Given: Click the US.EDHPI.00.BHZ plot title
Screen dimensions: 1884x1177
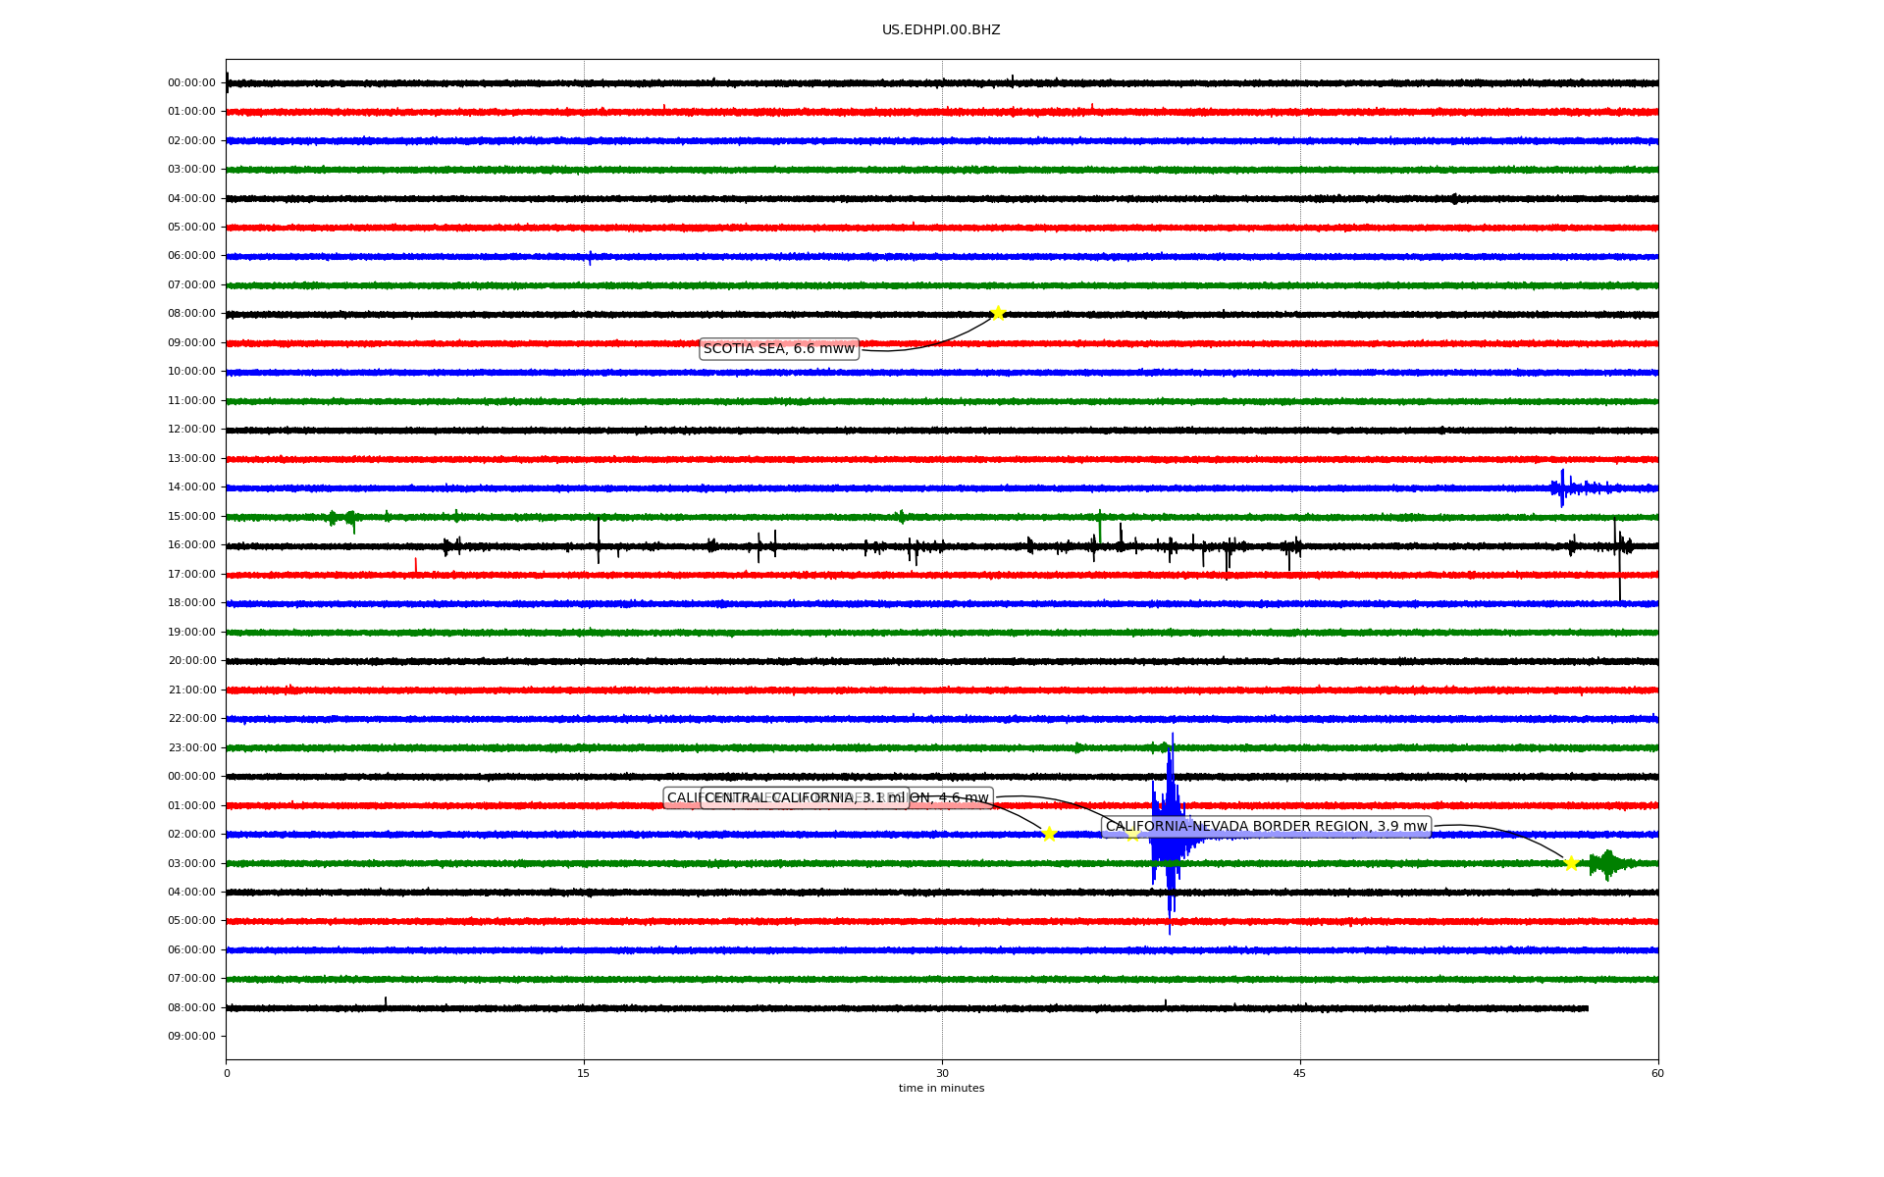Looking at the screenshot, I should coord(941,30).
